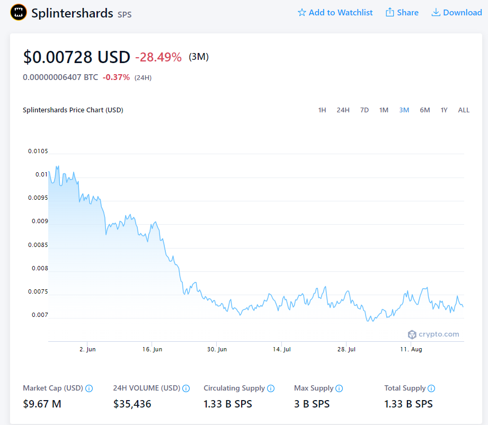
Task: Switch chart range to 1H
Action: (322, 110)
